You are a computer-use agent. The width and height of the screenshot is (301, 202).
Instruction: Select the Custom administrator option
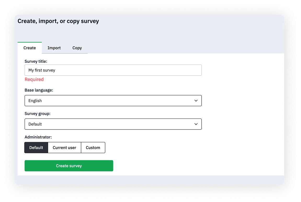[93, 147]
